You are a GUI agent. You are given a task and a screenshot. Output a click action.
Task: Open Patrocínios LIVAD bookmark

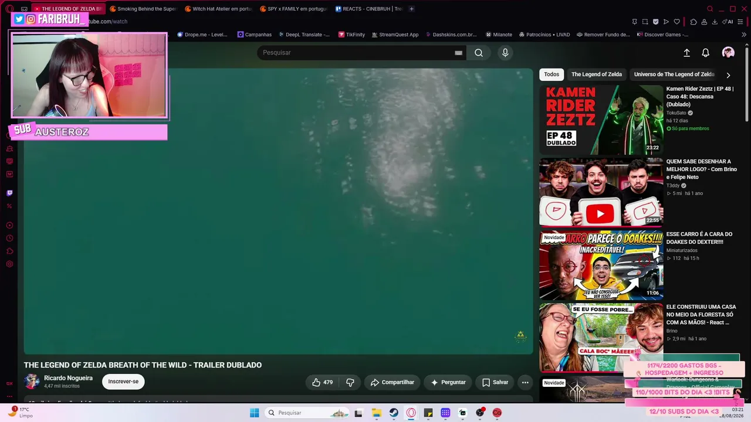click(x=544, y=35)
